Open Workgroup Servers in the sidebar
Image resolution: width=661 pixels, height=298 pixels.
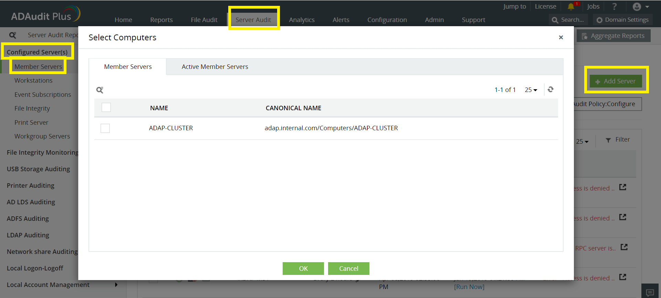(x=42, y=136)
